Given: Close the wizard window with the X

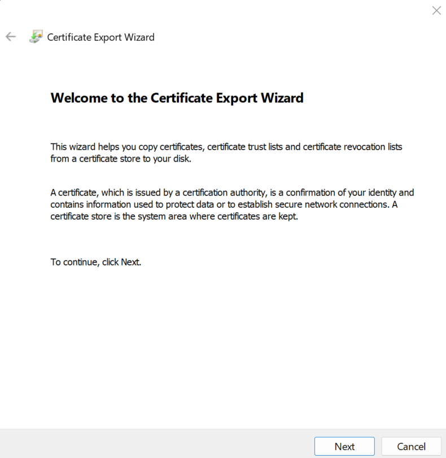Looking at the screenshot, I should pyautogui.click(x=436, y=11).
